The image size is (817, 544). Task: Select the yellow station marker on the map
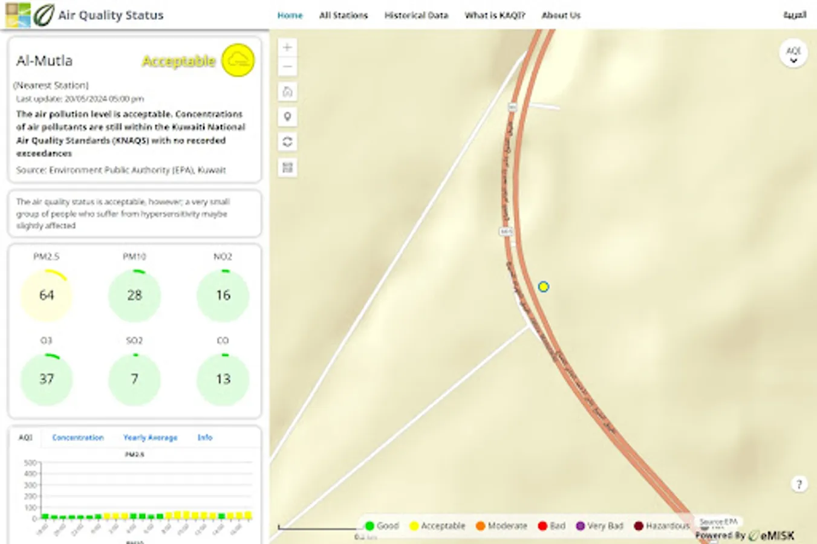(x=543, y=287)
